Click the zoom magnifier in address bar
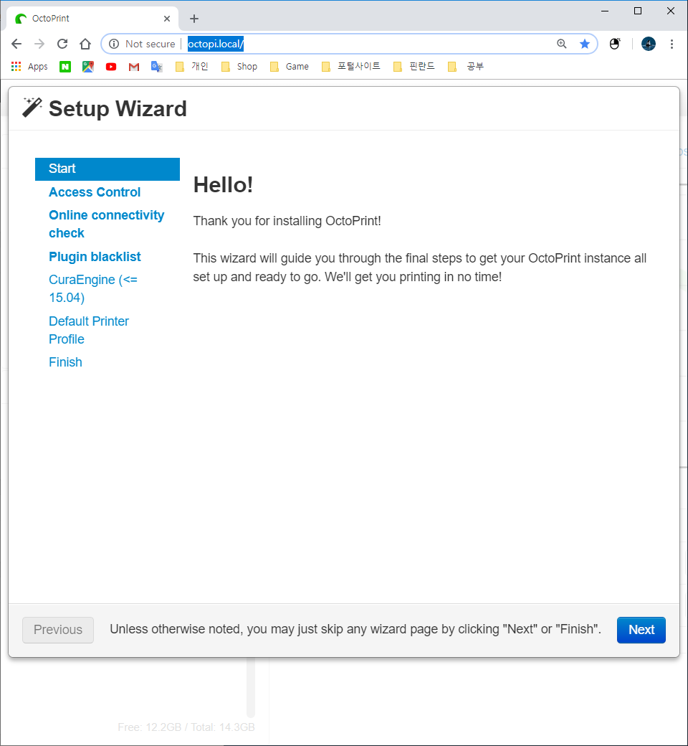The width and height of the screenshot is (688, 746). tap(562, 44)
